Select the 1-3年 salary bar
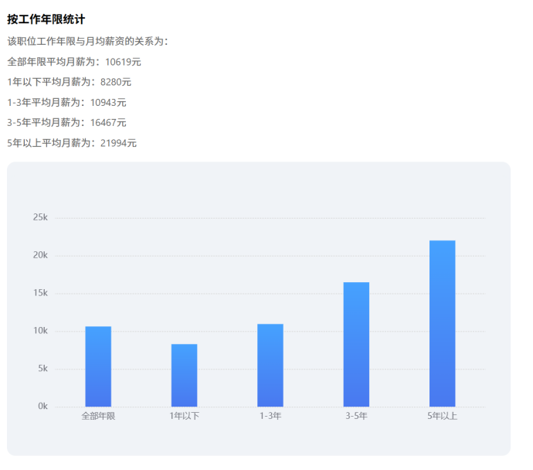533x470 pixels. 270,366
